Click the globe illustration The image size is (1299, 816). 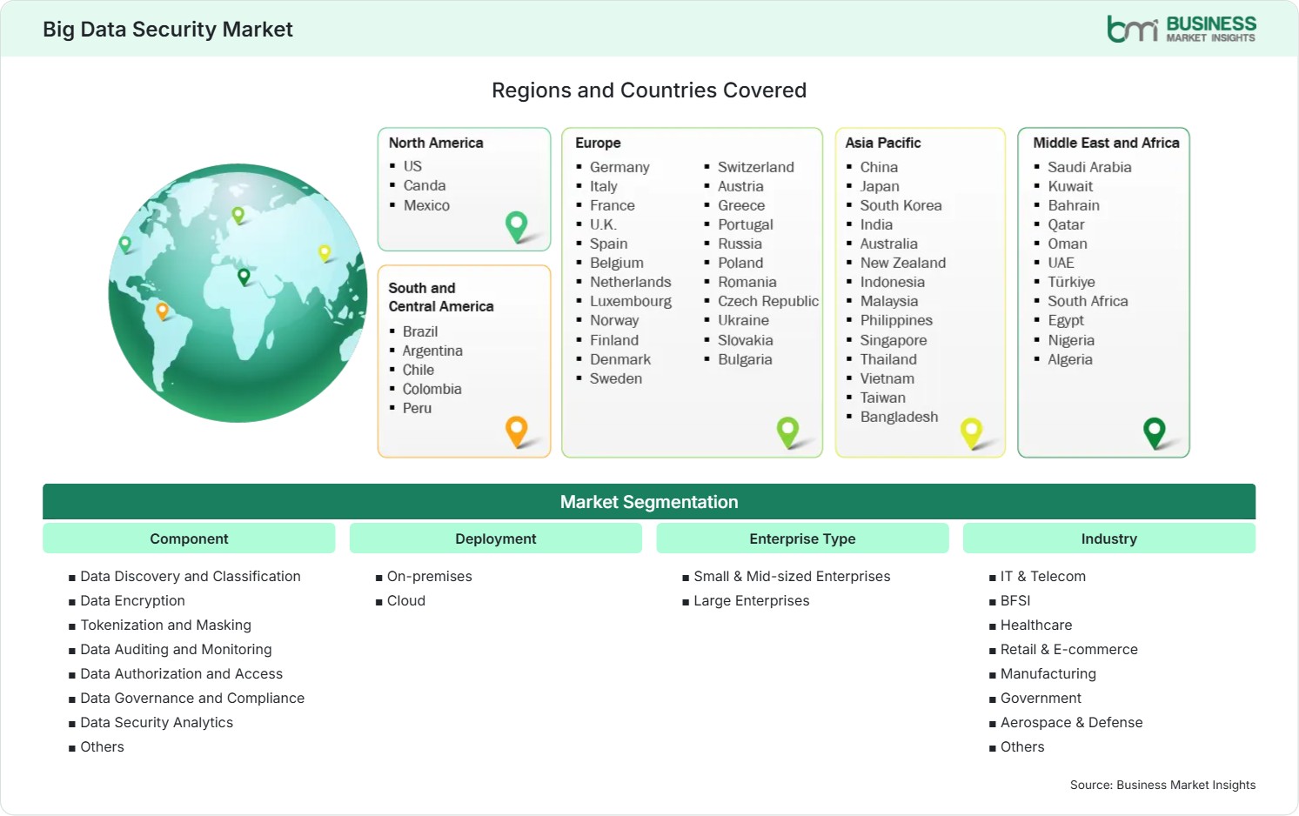point(238,293)
